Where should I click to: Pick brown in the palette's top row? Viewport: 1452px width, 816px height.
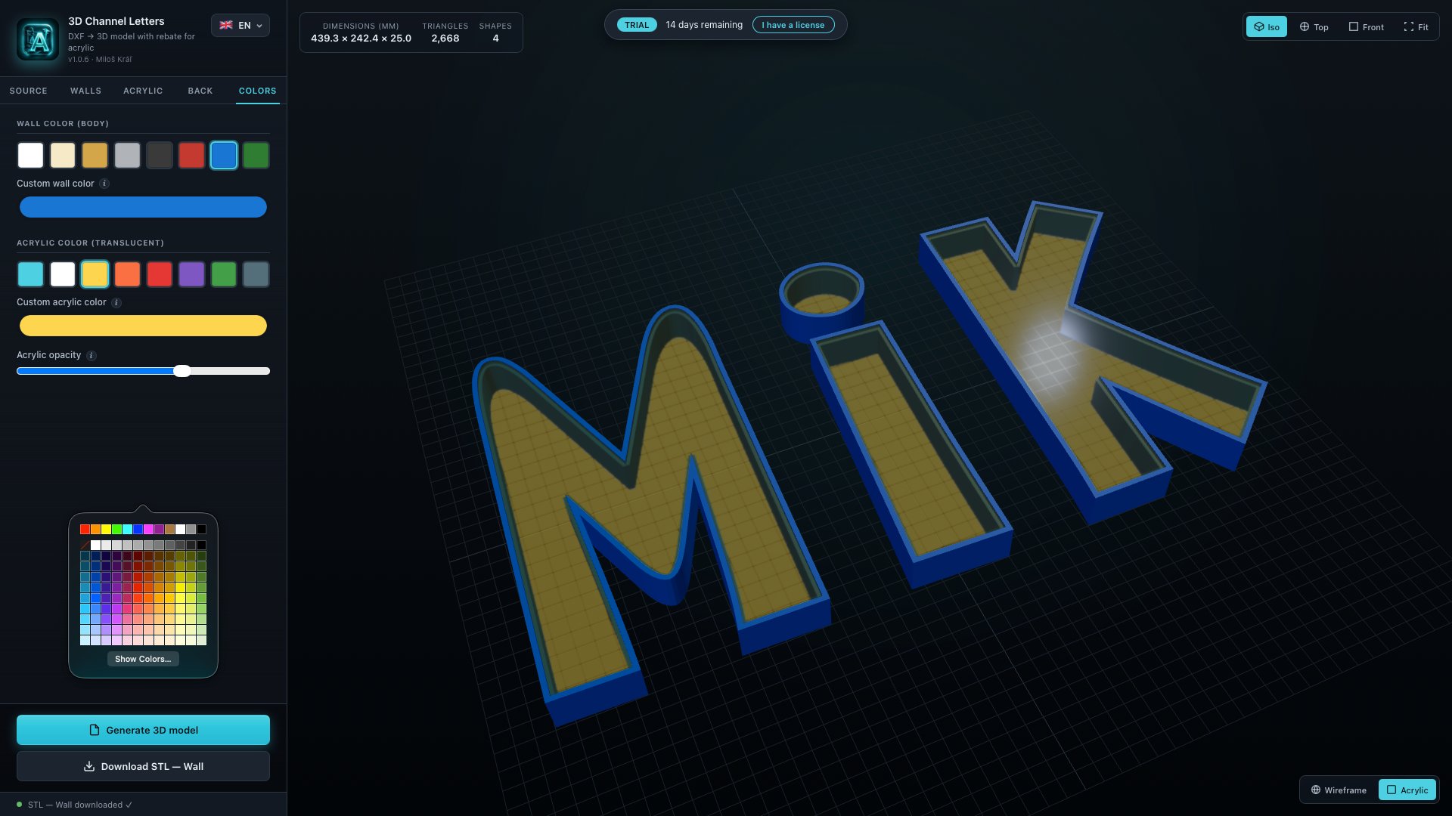tap(169, 530)
